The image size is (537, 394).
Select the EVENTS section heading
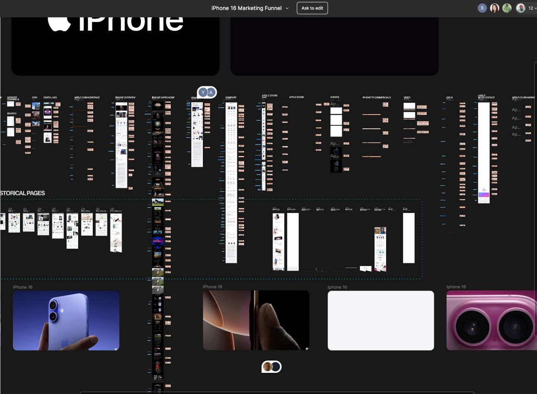[x=335, y=97]
